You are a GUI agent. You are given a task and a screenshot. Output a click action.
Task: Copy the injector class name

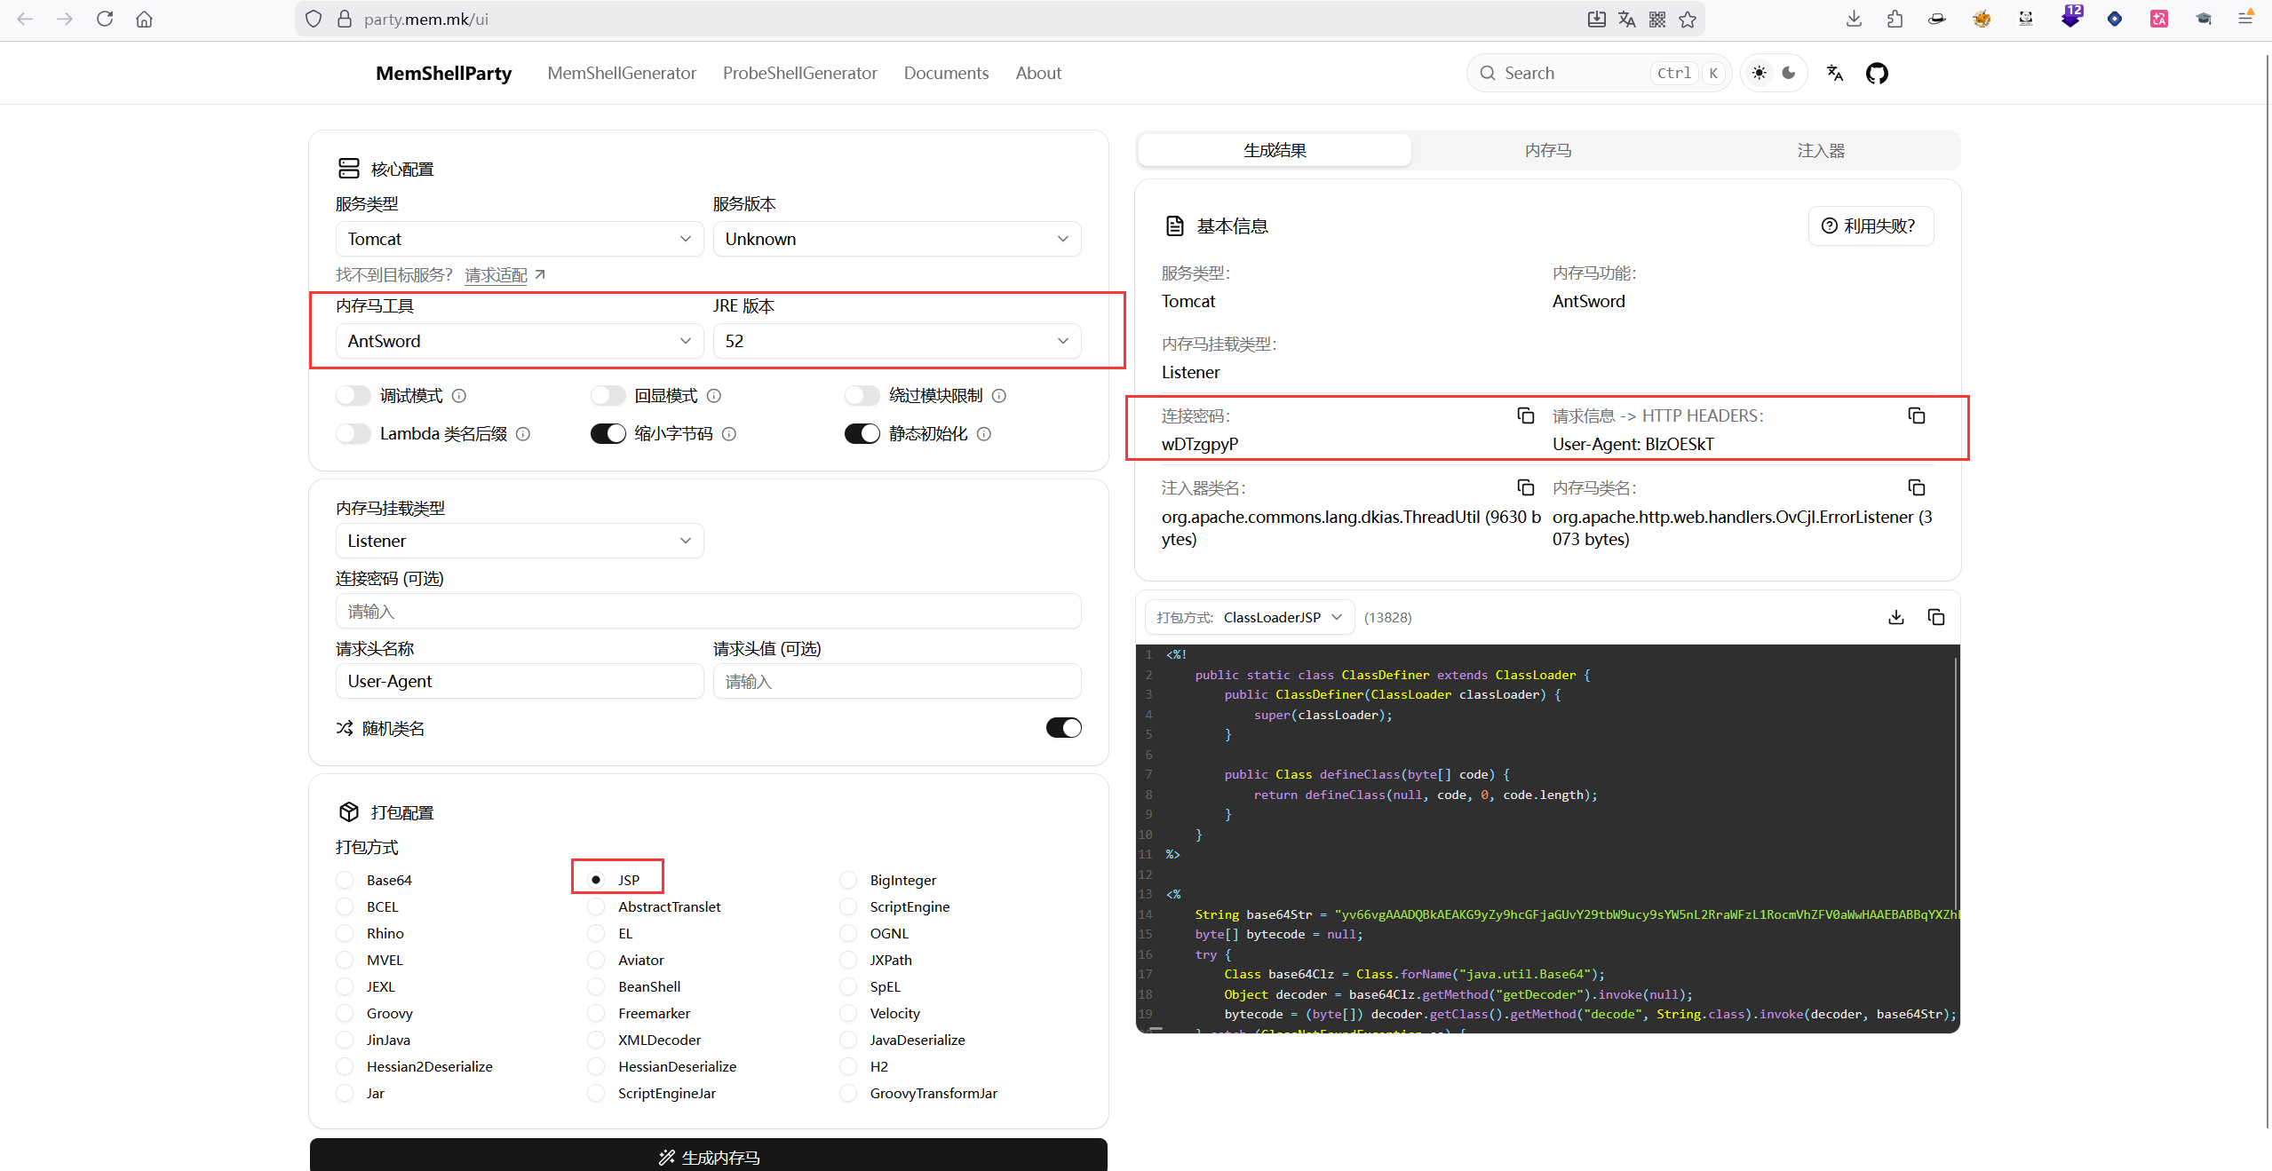tap(1525, 487)
